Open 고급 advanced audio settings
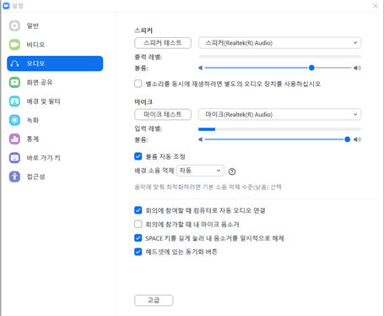The height and width of the screenshot is (316, 384). (154, 300)
